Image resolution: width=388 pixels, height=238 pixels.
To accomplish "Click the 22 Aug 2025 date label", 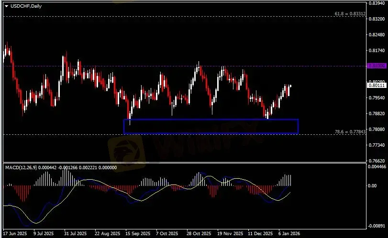I will [x=107, y=234].
